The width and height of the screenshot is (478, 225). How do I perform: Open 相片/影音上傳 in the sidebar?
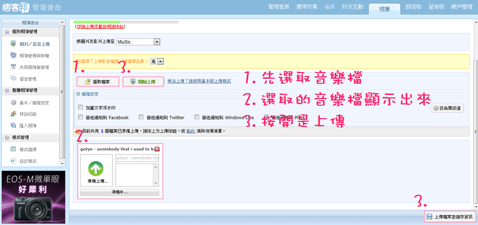tap(35, 44)
